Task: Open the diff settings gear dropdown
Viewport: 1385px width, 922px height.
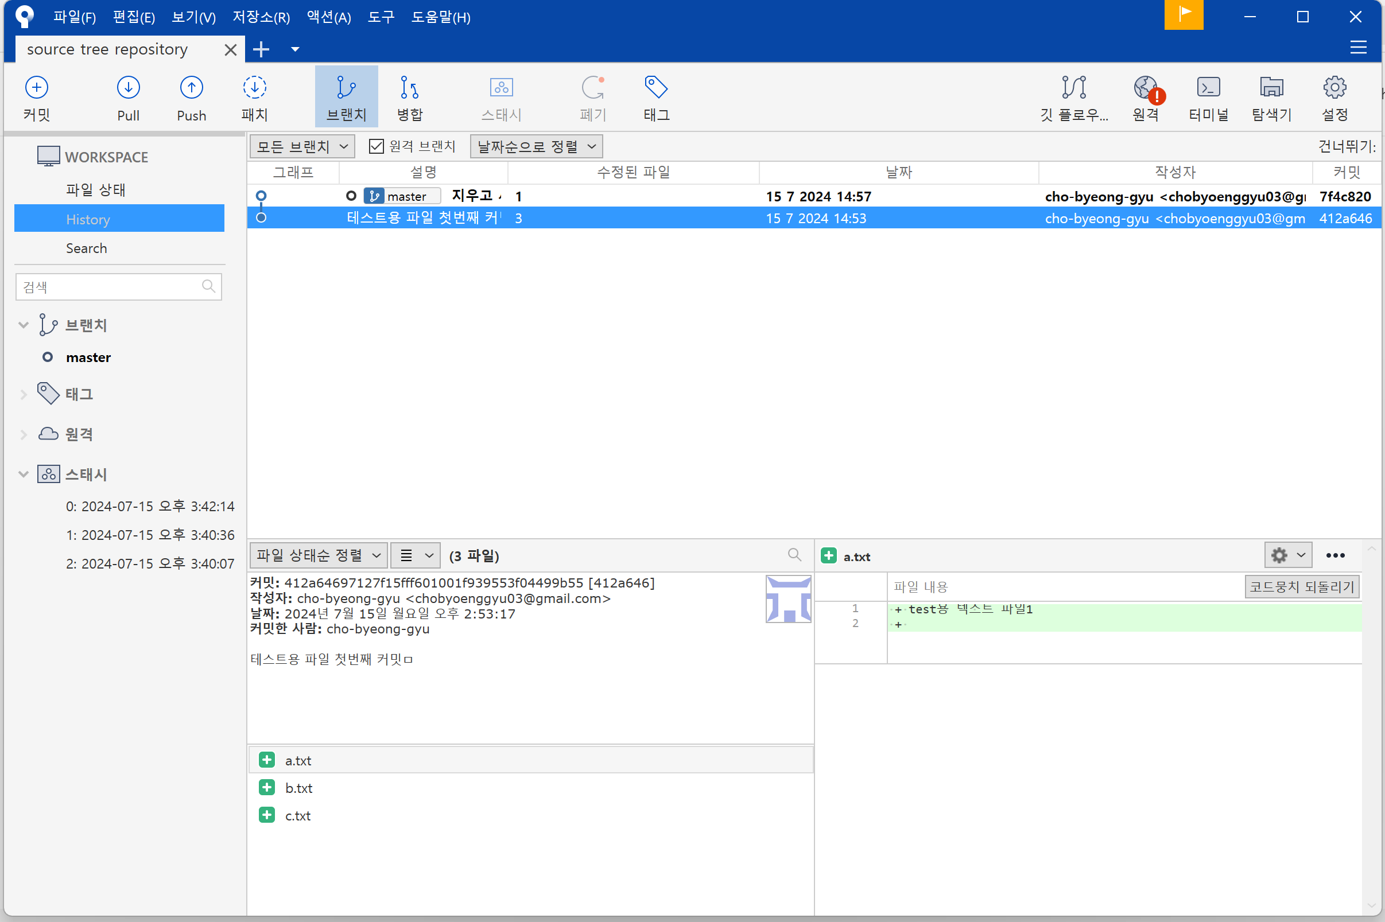Action: (x=1287, y=555)
